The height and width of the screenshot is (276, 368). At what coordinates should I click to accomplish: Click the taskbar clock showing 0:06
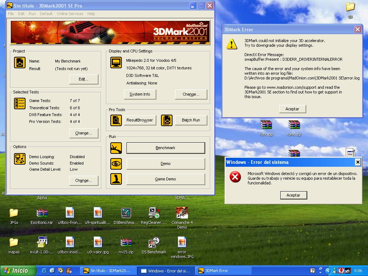click(x=358, y=271)
